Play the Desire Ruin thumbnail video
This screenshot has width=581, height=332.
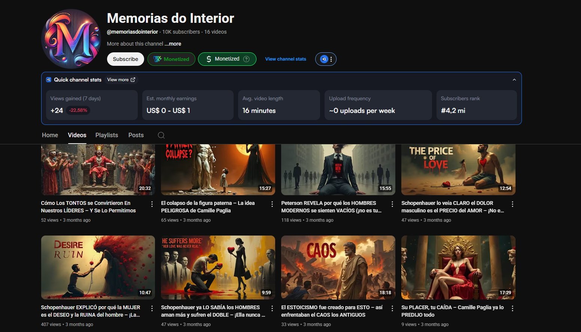(98, 267)
